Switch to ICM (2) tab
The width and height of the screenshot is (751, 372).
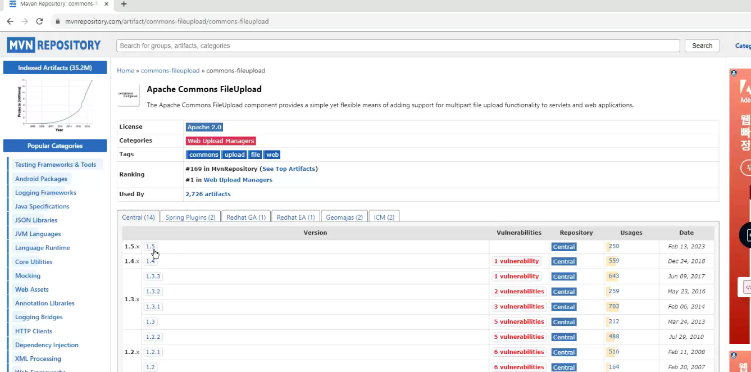384,217
